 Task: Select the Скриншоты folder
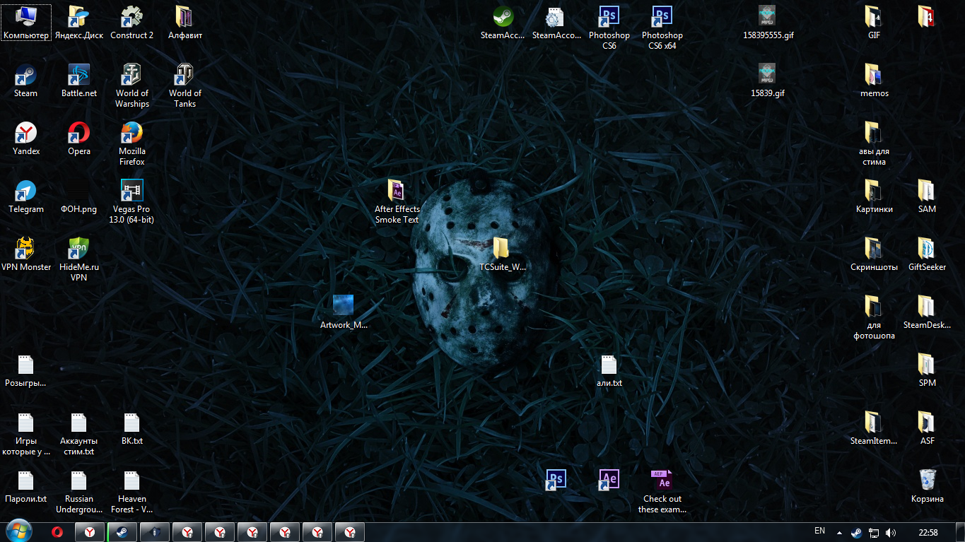click(874, 254)
